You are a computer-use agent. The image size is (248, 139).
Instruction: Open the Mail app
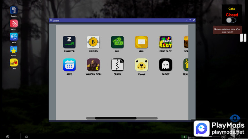coord(142,42)
